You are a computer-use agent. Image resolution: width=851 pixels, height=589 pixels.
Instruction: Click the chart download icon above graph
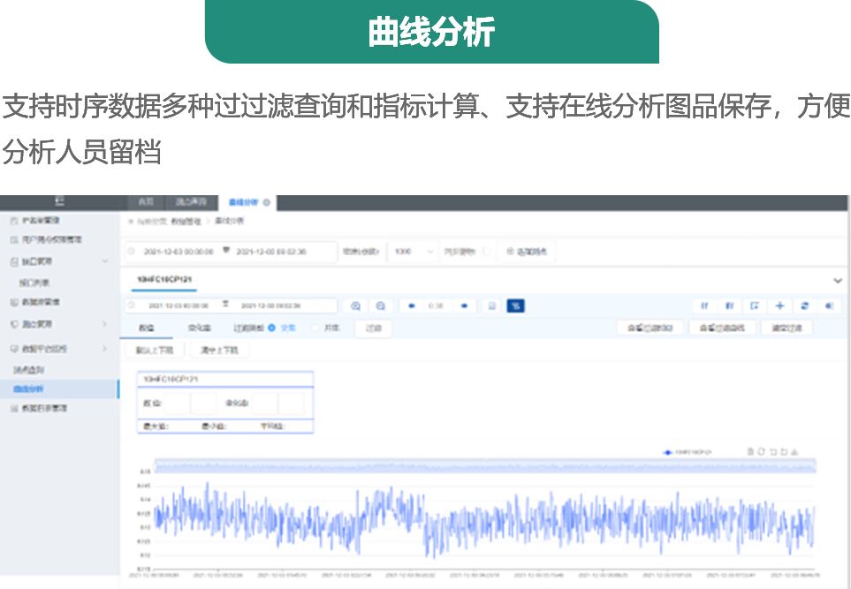point(794,451)
